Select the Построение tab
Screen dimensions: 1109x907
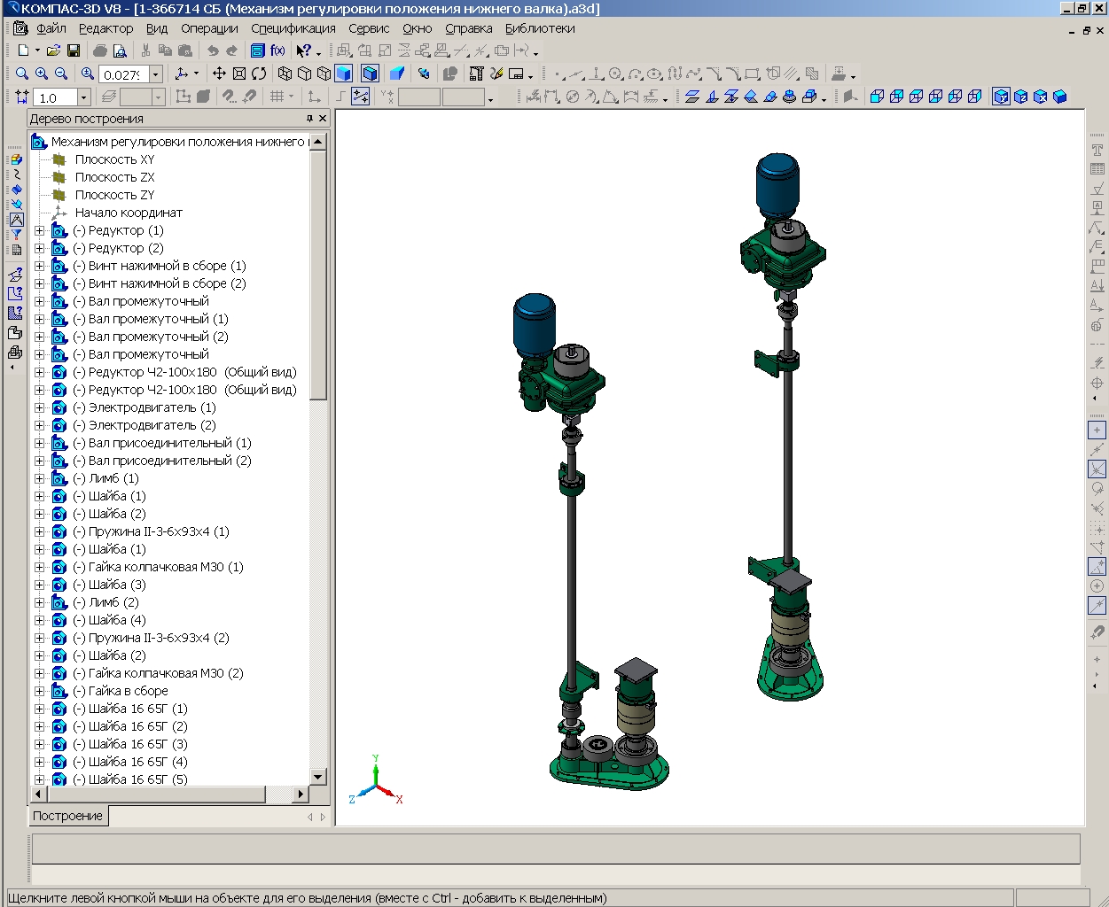[x=68, y=816]
